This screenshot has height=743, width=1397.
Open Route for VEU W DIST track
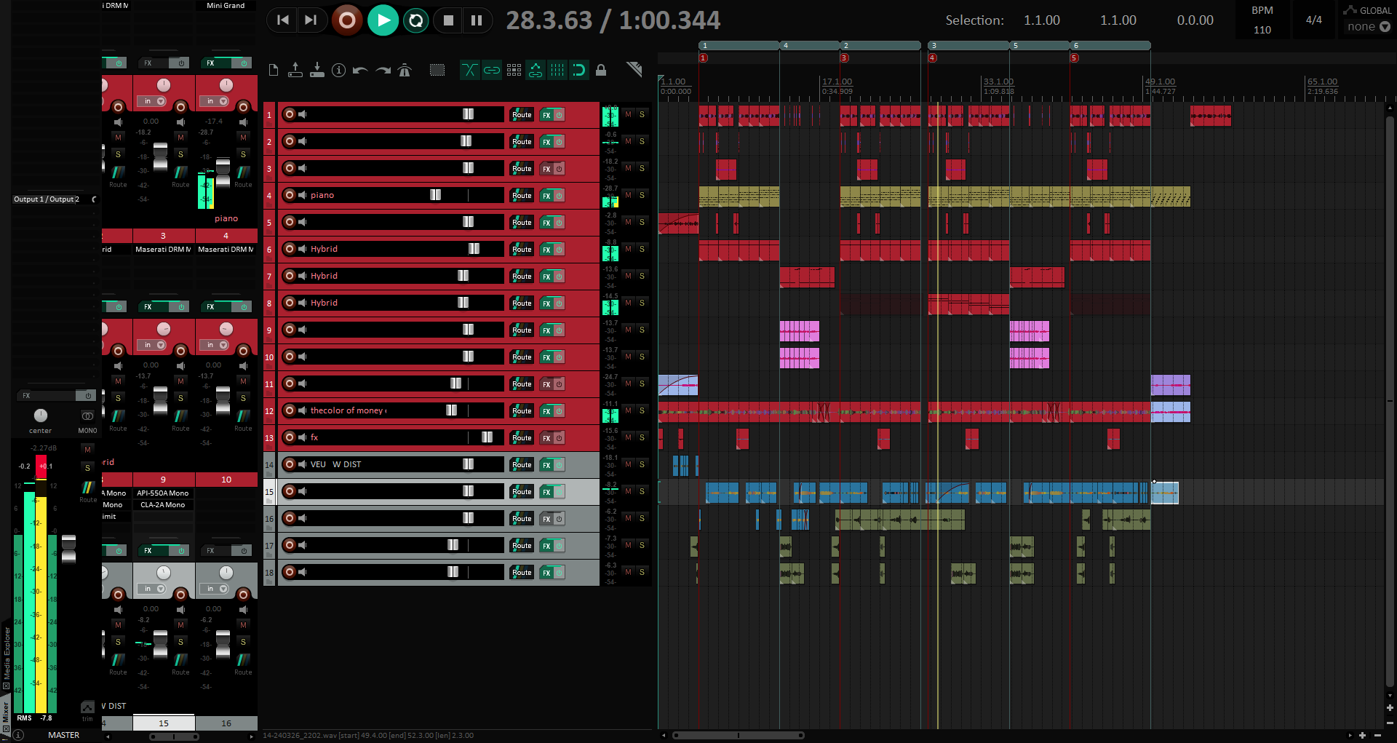tap(522, 464)
